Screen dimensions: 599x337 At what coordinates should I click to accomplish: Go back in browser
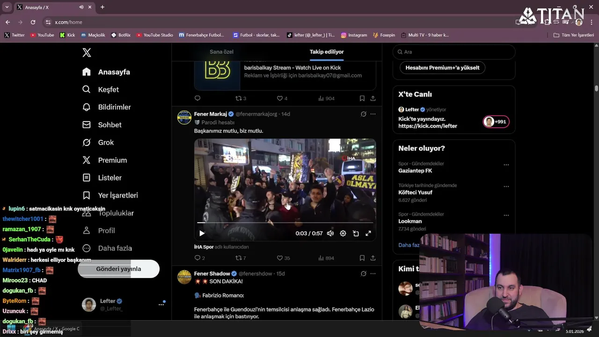coord(7,22)
